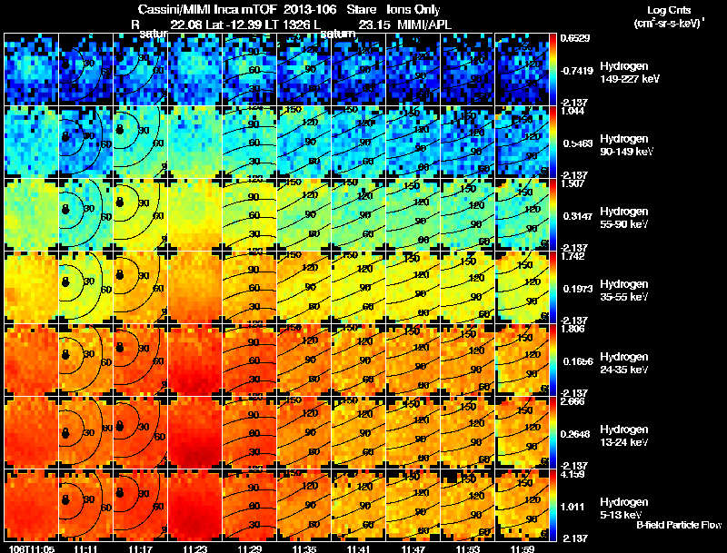727x553 pixels.
Task: Click the '-0.7419' colorbar midpoint value
Action: (576, 71)
